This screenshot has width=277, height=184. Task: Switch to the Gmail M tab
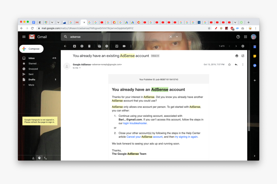click(77, 23)
